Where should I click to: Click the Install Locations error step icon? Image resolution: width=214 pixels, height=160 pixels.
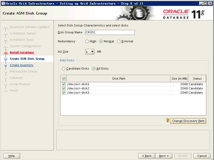pyautogui.click(x=6, y=53)
